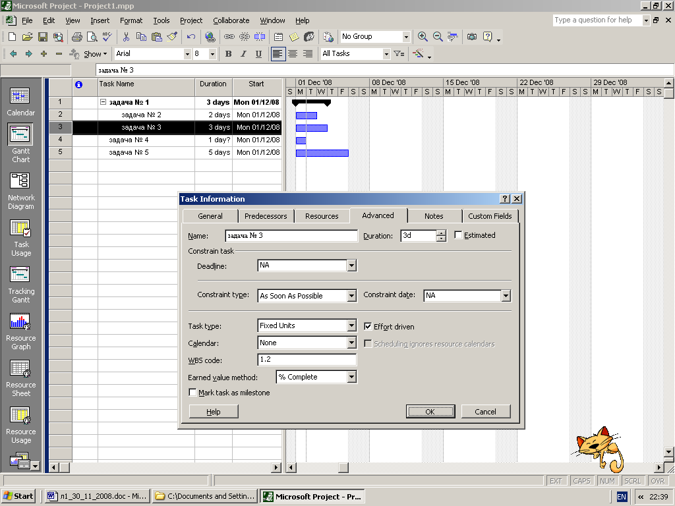675x506 pixels.
Task: Open Resource Usage view icon
Action: (x=20, y=425)
